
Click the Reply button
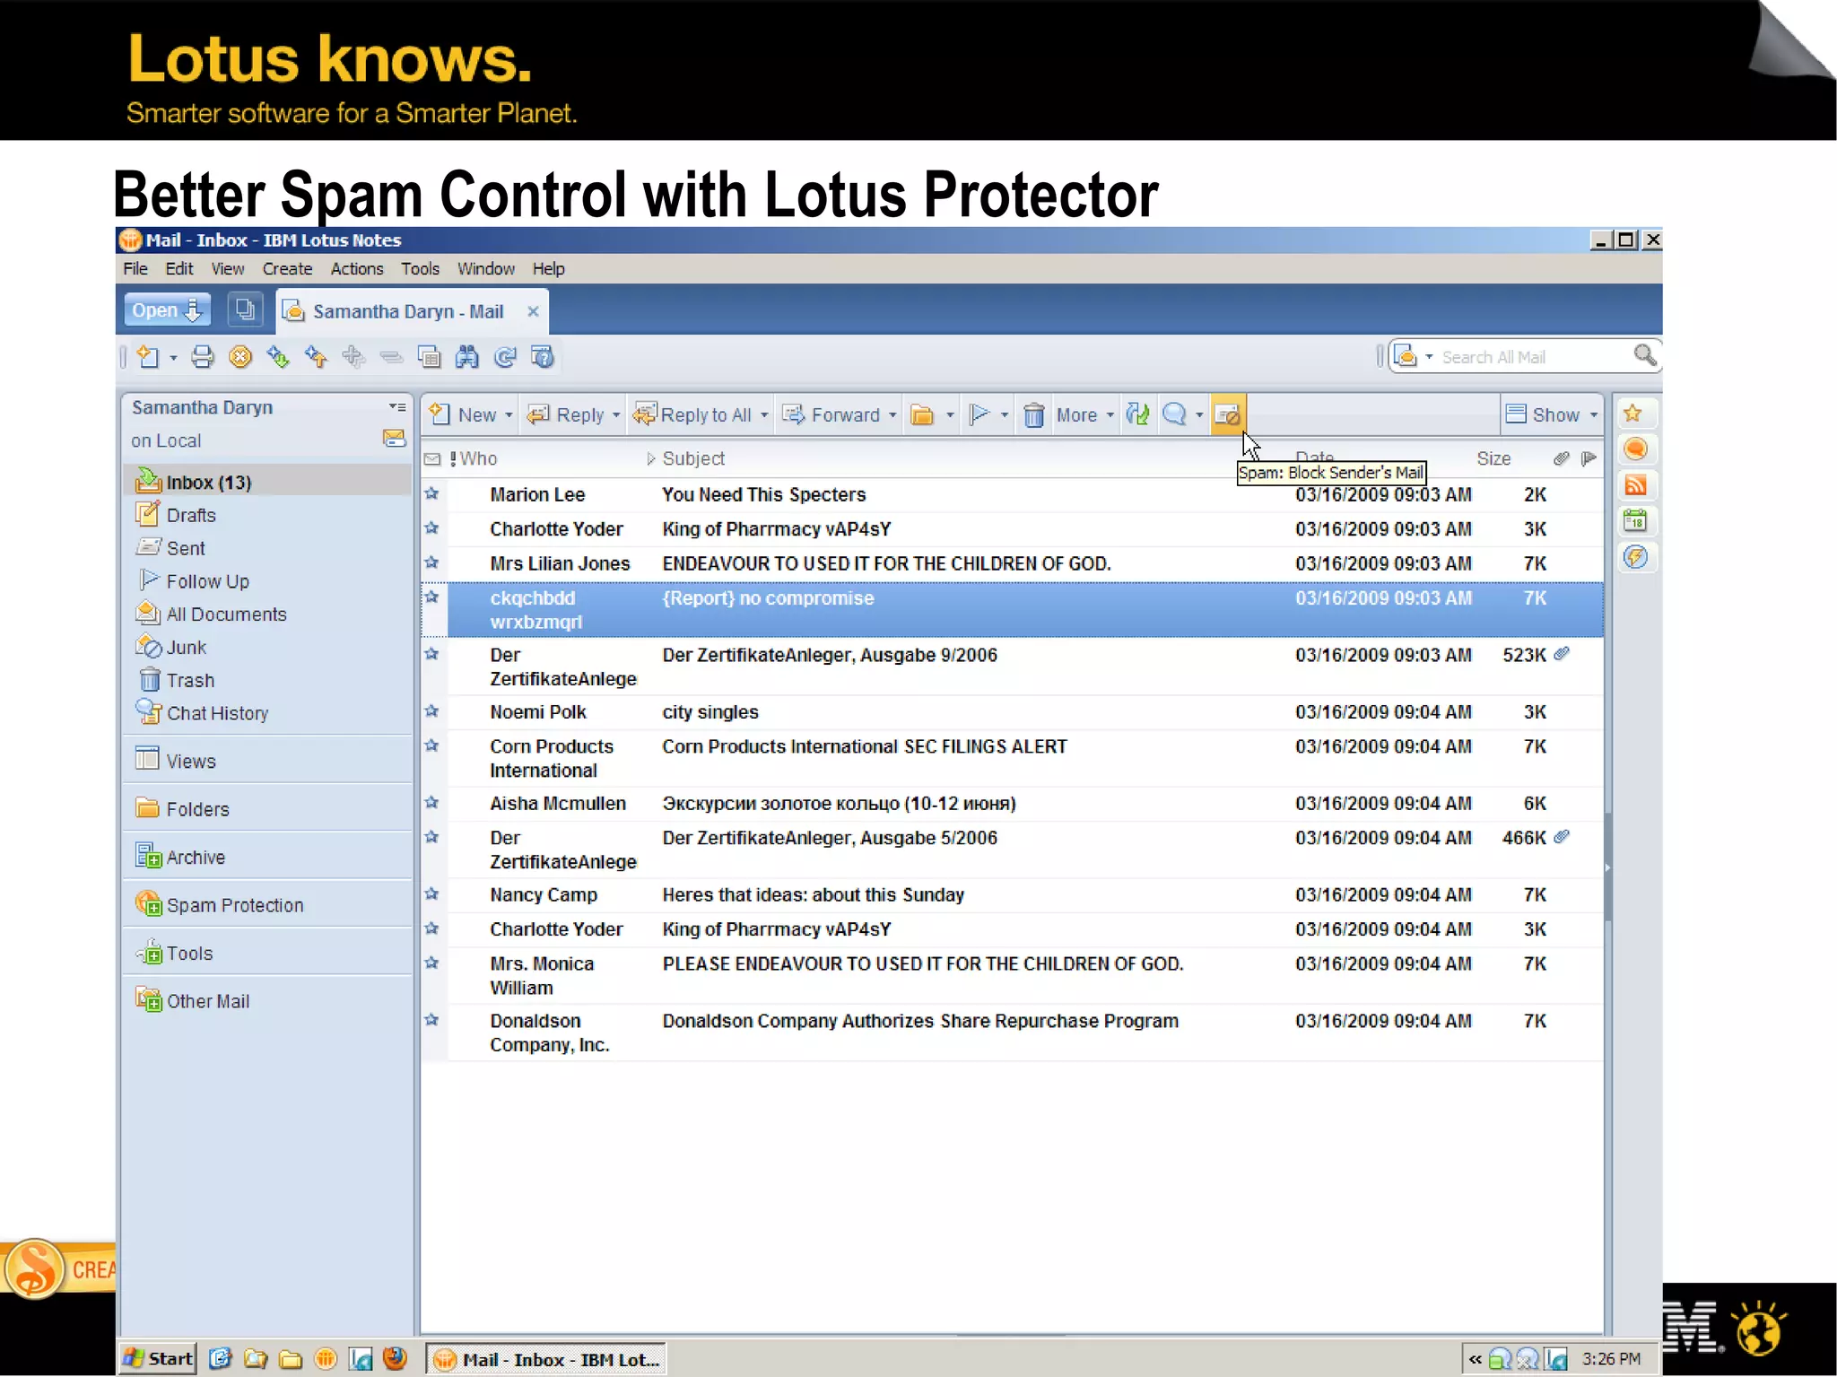click(x=572, y=414)
